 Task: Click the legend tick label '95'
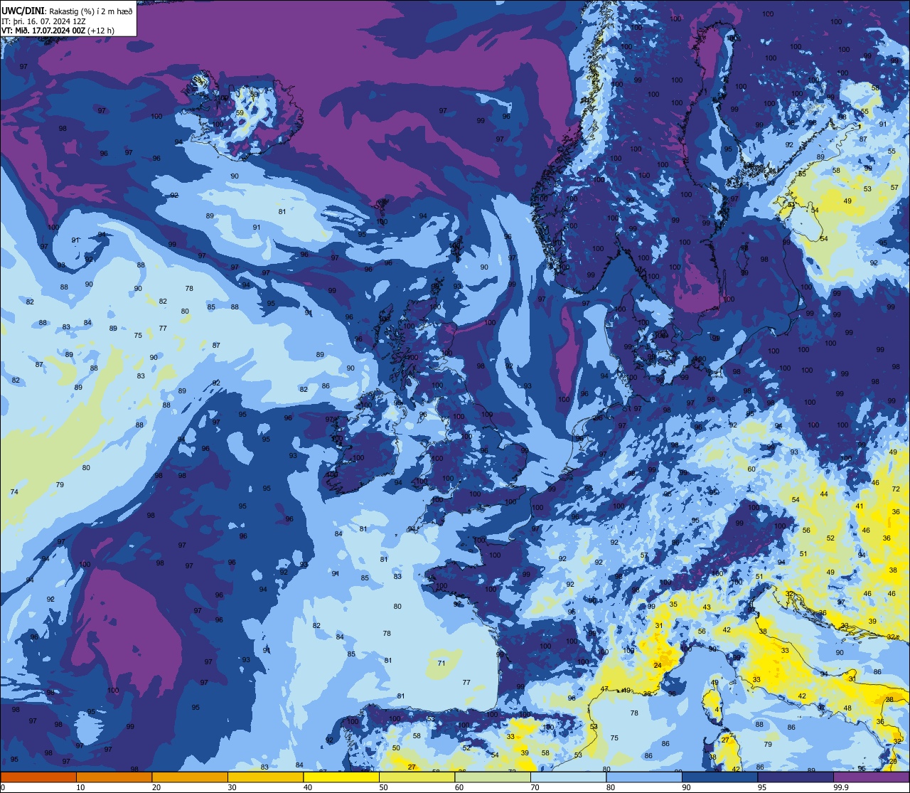(x=762, y=787)
